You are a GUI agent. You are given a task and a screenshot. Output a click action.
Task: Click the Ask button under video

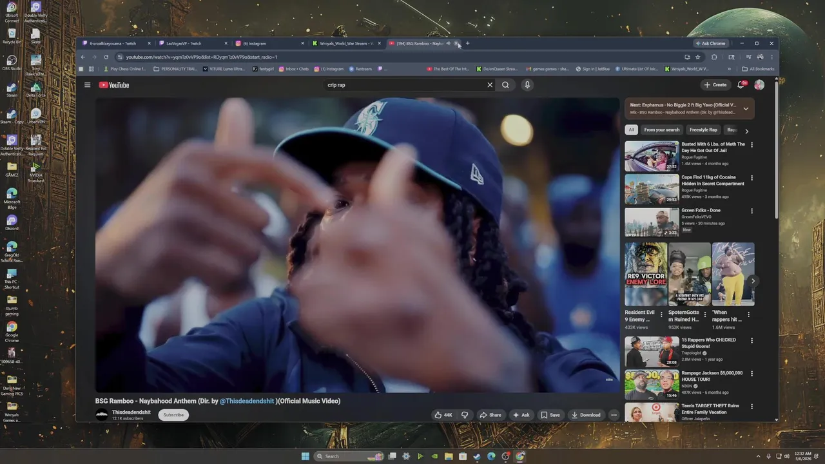tap(521, 415)
